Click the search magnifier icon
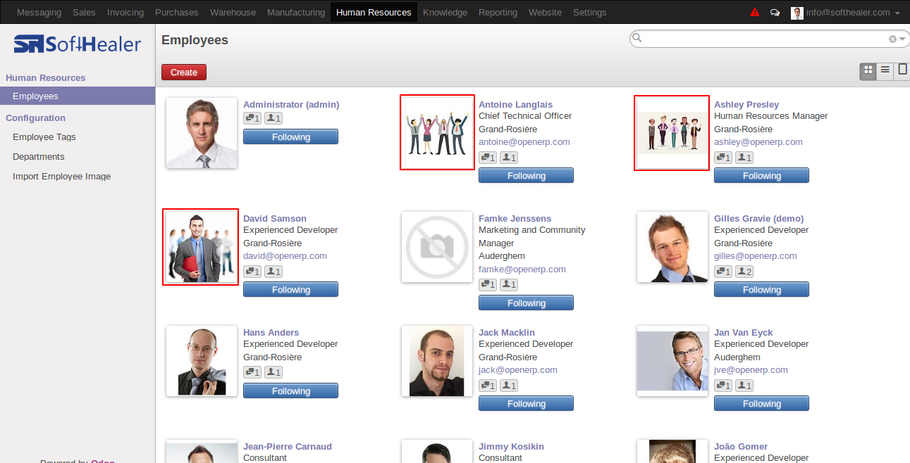Screen dimensions: 910x463 (637, 38)
